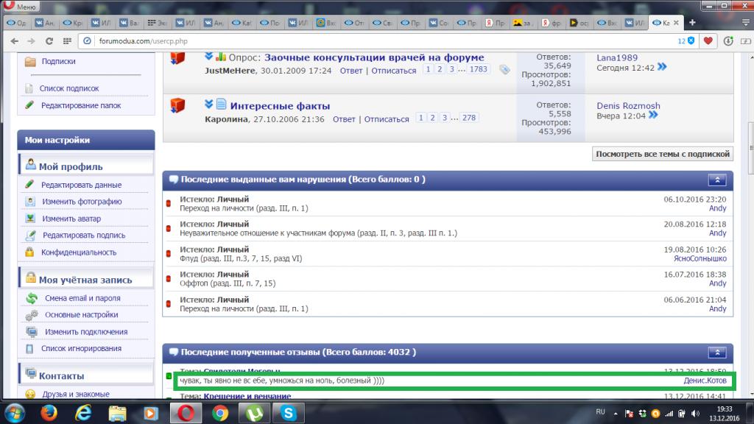Go to page 278 of Интересные факты
The height and width of the screenshot is (424, 754).
469,118
